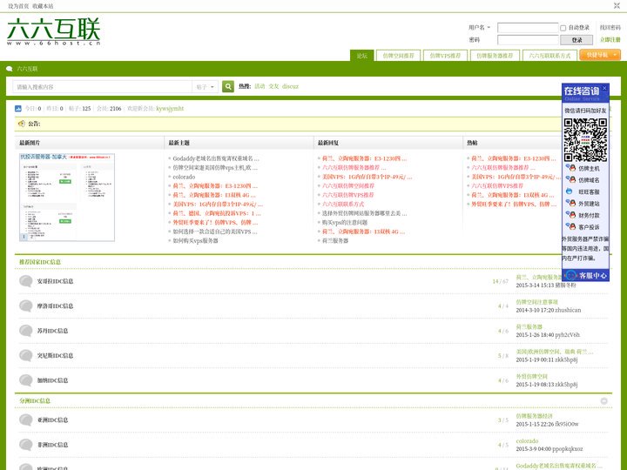Click the 客服中心 button in chat panel

585,275
